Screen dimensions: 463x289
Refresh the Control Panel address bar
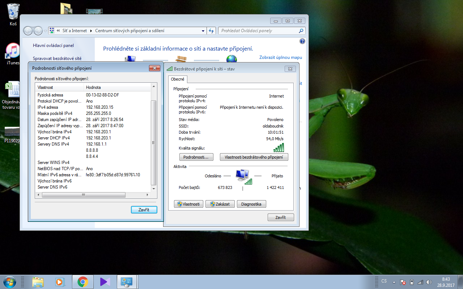(x=212, y=31)
